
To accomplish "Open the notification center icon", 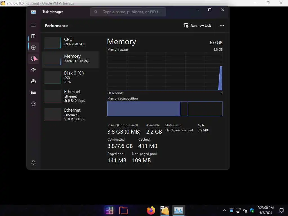I will pyautogui.click(x=281, y=210).
